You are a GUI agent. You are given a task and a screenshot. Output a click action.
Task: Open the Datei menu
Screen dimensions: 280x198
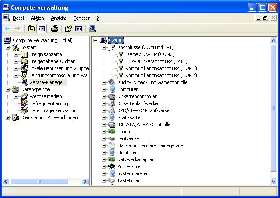(18, 18)
